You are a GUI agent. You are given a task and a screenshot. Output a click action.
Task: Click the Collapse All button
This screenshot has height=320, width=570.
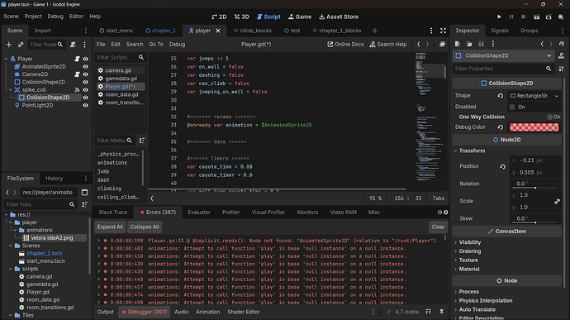tap(145, 227)
